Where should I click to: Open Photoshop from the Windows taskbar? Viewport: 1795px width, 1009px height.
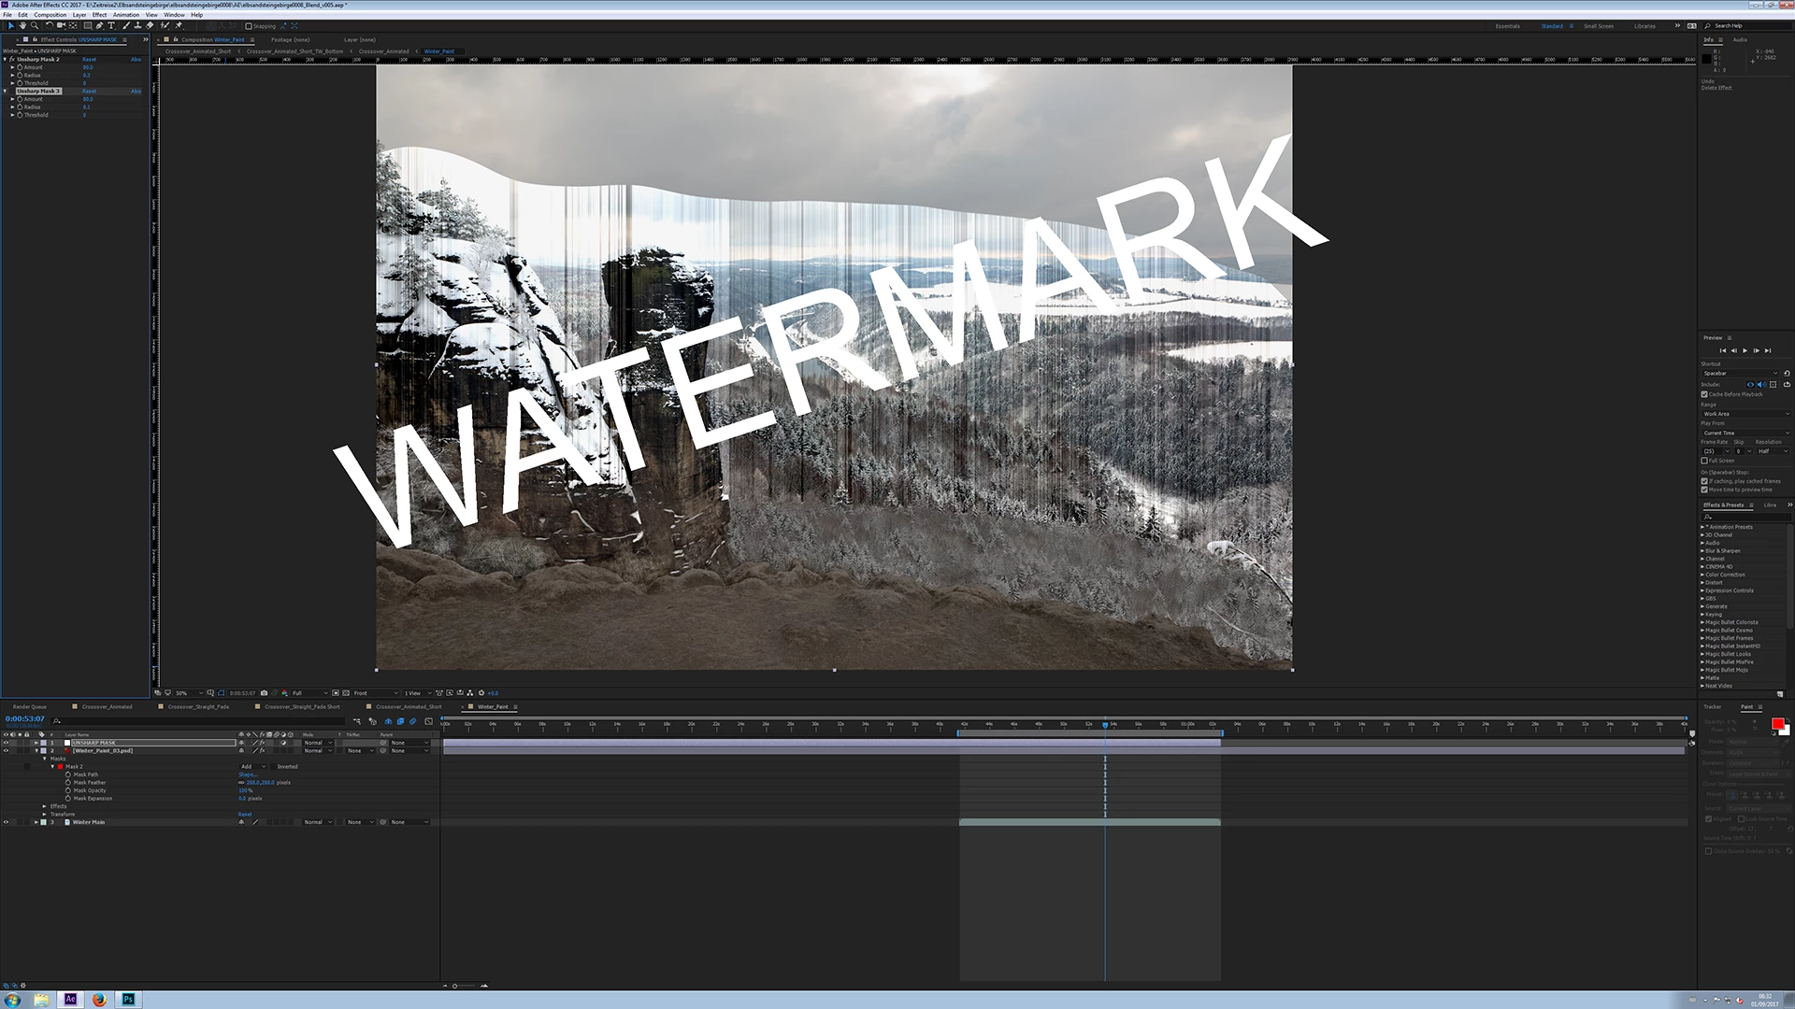click(128, 999)
